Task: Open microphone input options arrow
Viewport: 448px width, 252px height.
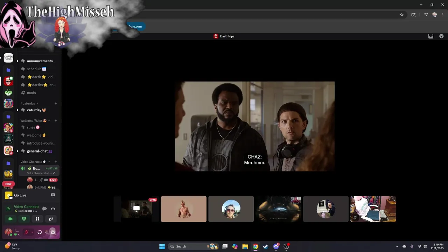Action: click(x=32, y=232)
